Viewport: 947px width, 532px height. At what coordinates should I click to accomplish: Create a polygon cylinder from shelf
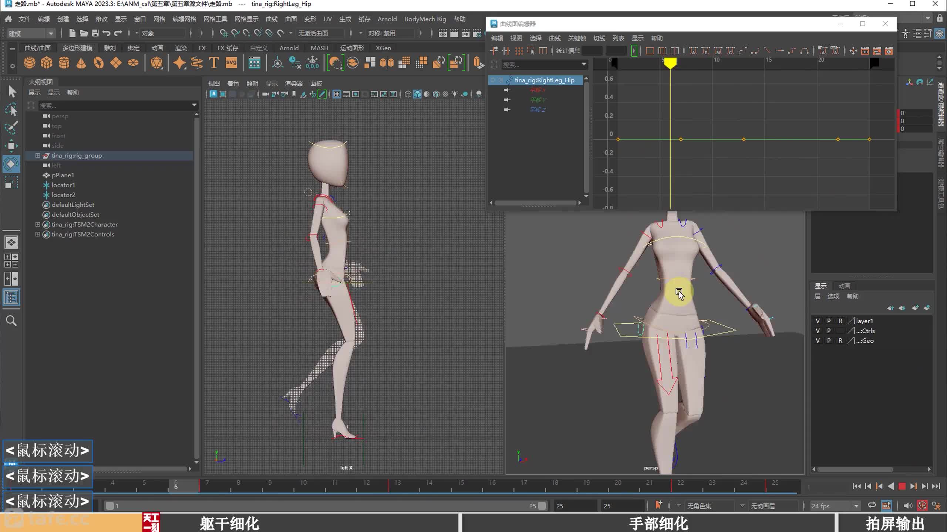(x=64, y=63)
